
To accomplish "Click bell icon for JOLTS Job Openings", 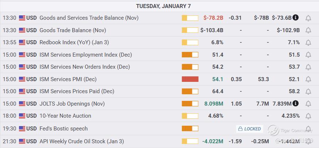I will tap(308, 104).
